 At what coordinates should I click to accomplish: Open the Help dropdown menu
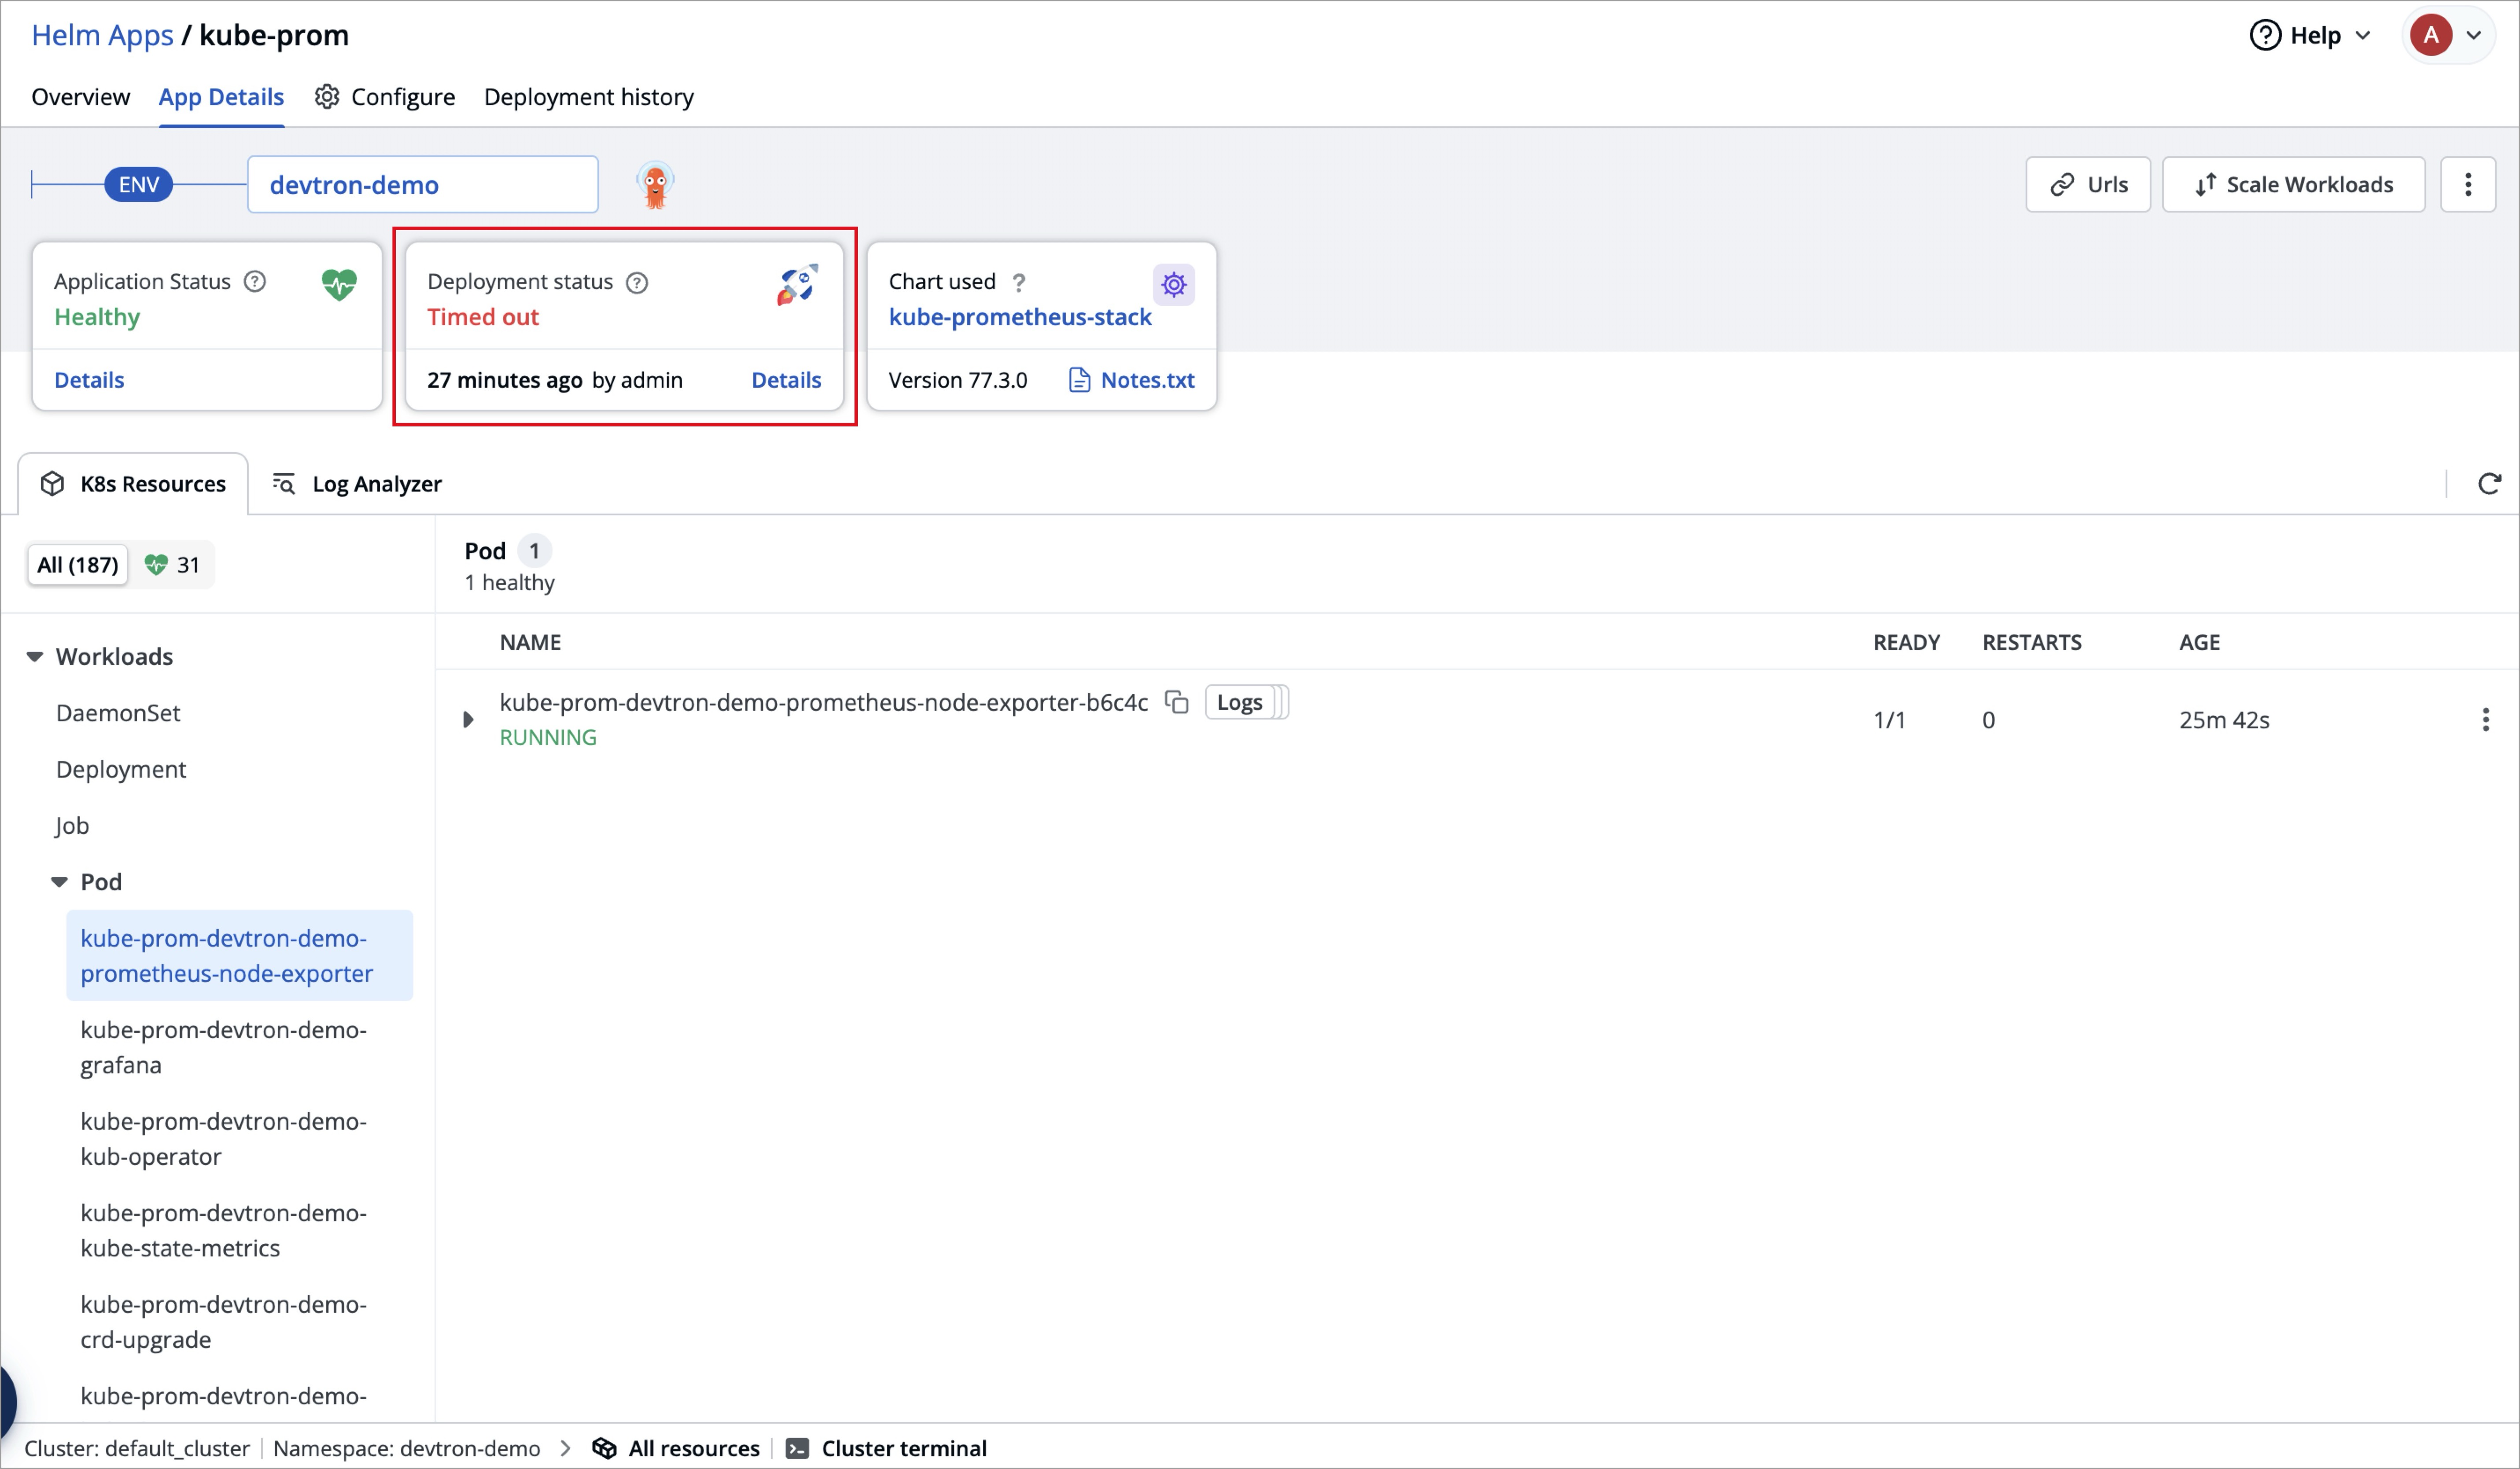pos(2311,35)
